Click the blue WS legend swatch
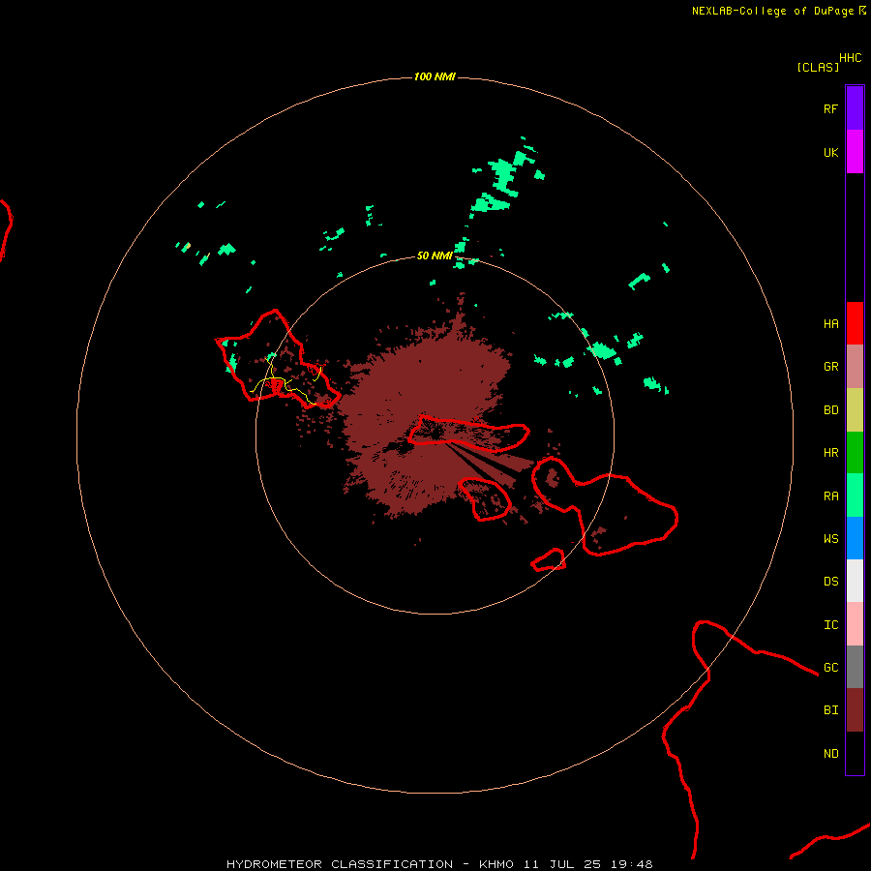The image size is (871, 871). pyautogui.click(x=855, y=538)
